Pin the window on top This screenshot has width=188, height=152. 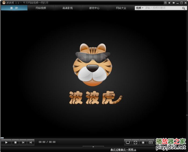[x=174, y=3]
